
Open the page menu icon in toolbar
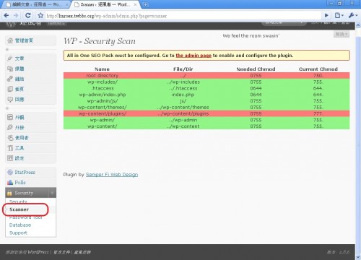(x=339, y=15)
